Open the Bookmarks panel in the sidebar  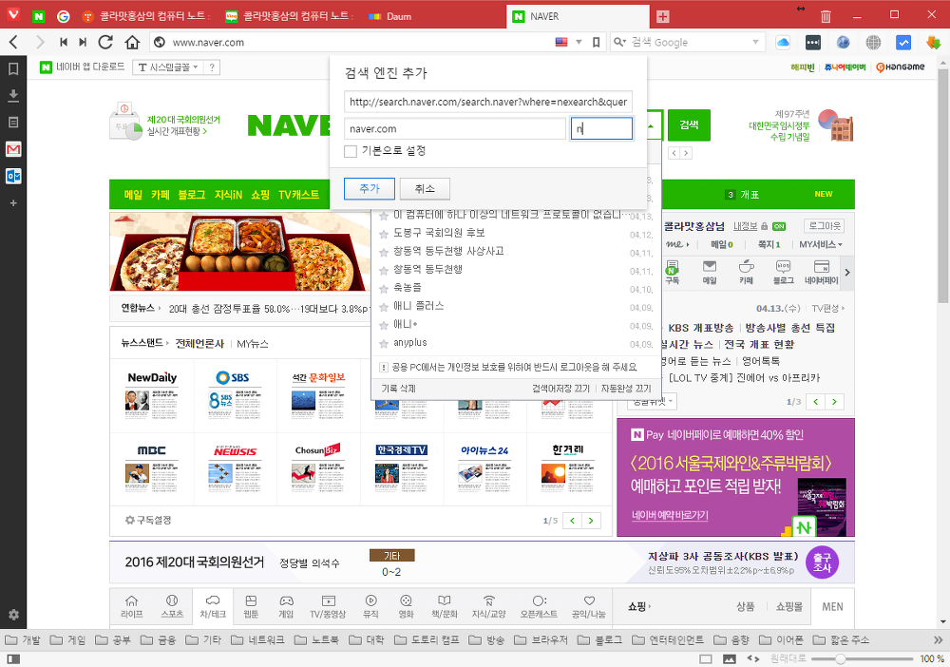(x=13, y=68)
